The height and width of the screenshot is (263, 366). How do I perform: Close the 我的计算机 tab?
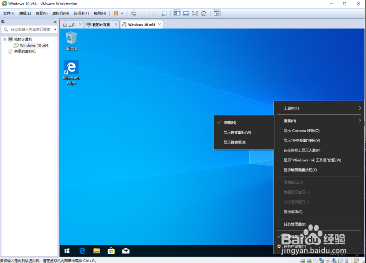[116, 24]
